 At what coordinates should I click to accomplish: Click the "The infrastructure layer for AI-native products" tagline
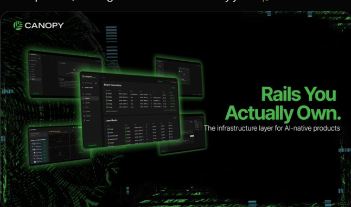(272, 128)
